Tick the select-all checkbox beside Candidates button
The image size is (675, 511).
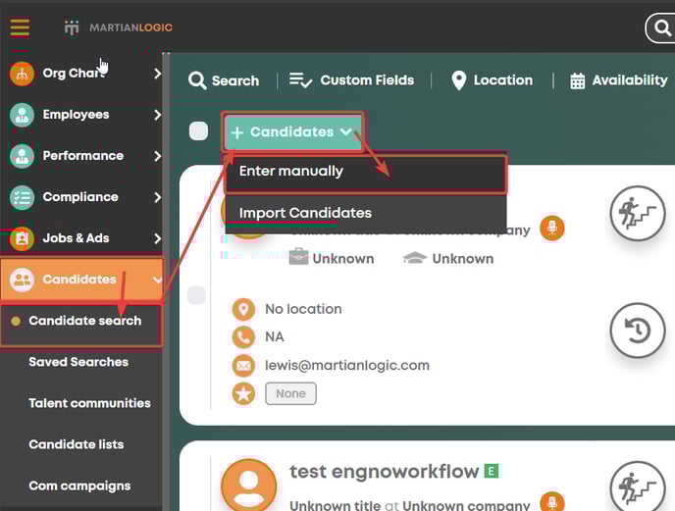tap(198, 130)
